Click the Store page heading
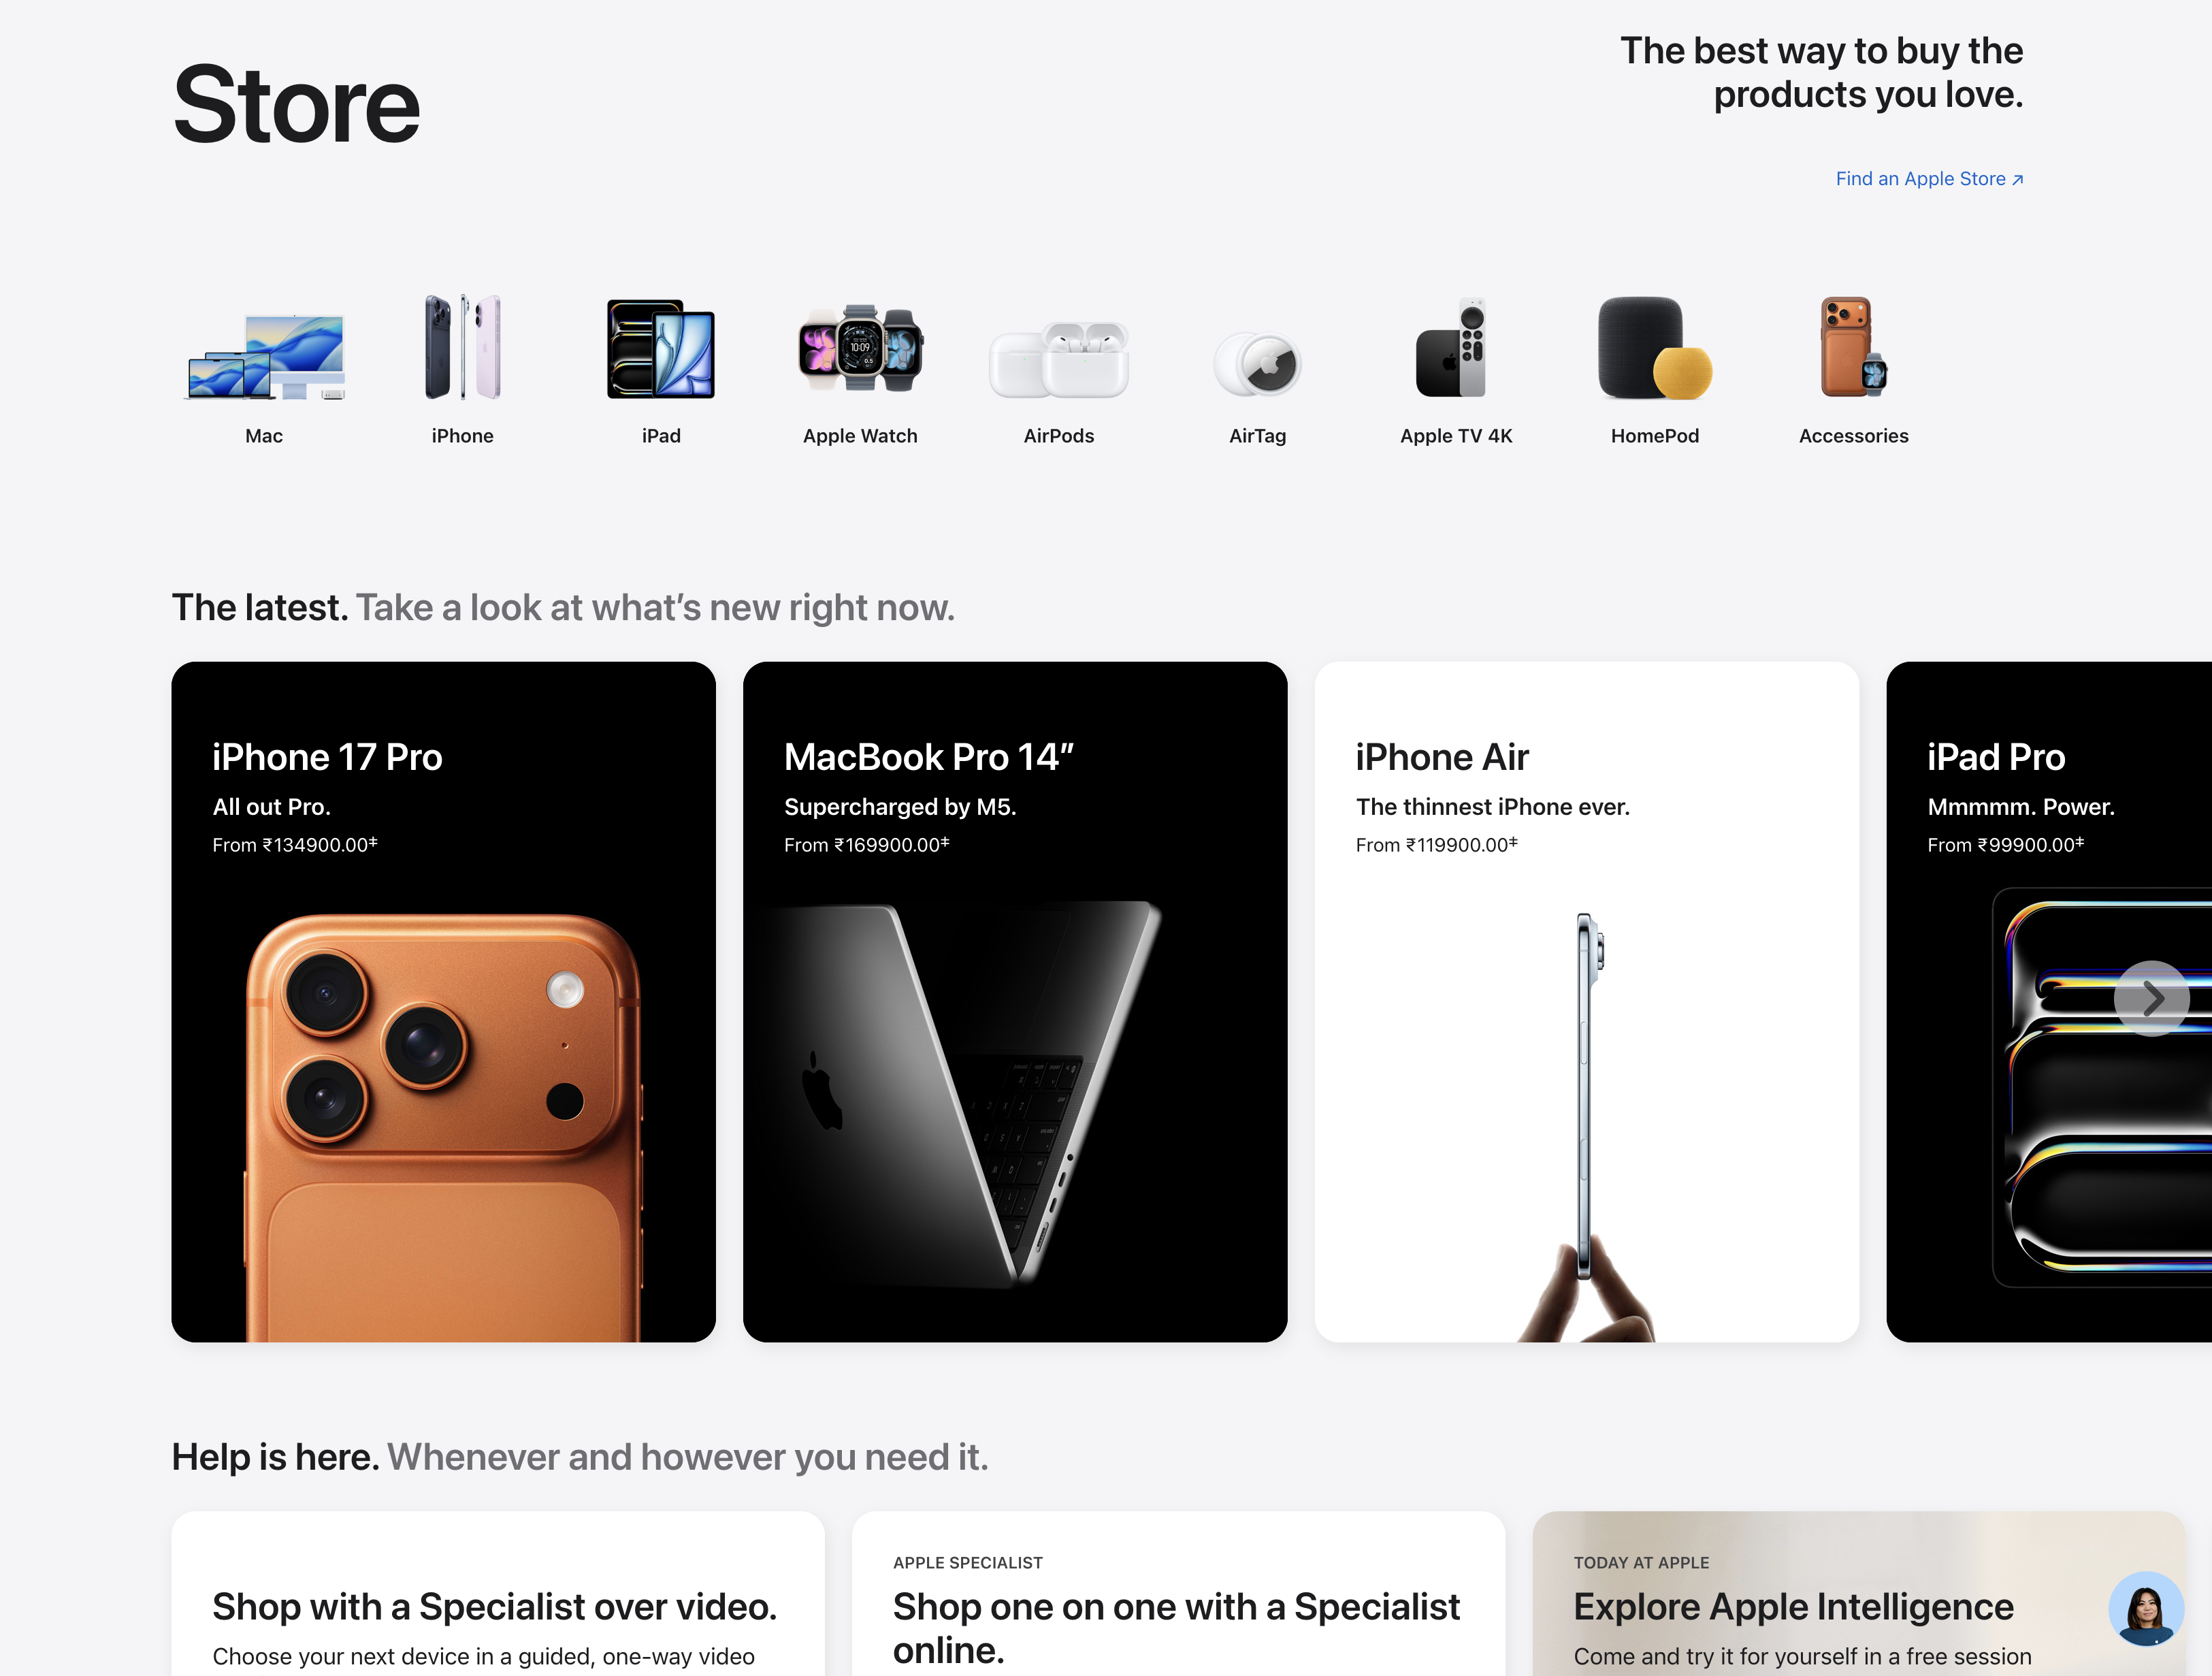The width and height of the screenshot is (2212, 1676). [296, 104]
